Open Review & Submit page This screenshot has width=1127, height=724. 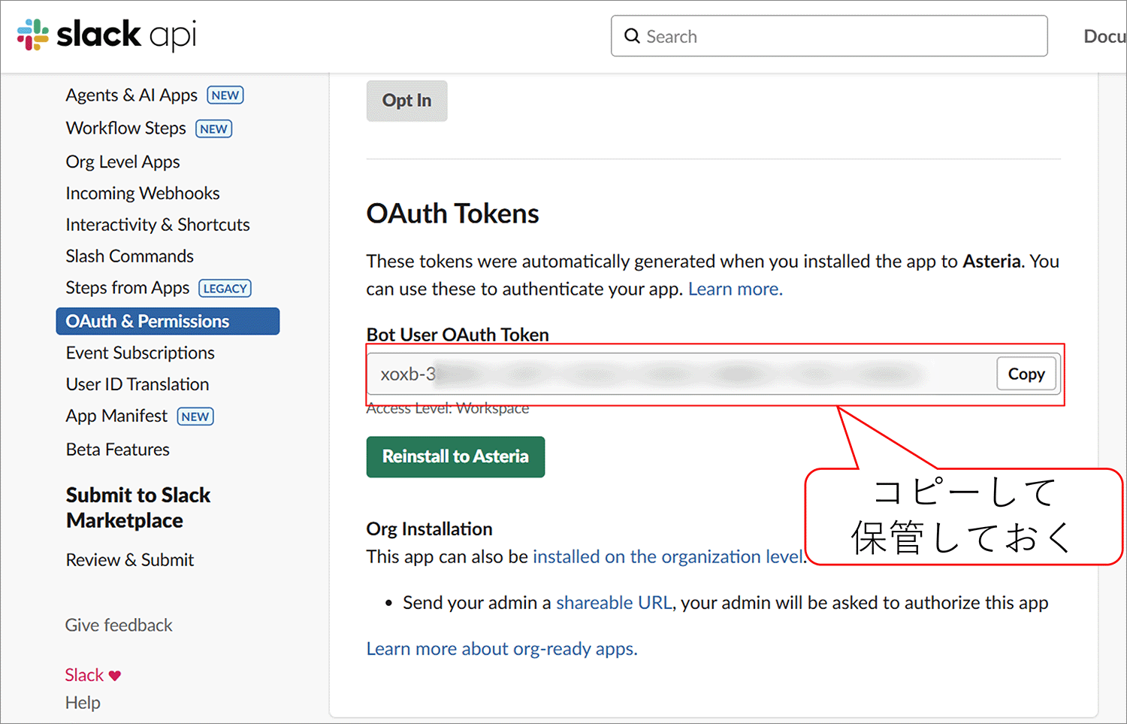coord(130,560)
